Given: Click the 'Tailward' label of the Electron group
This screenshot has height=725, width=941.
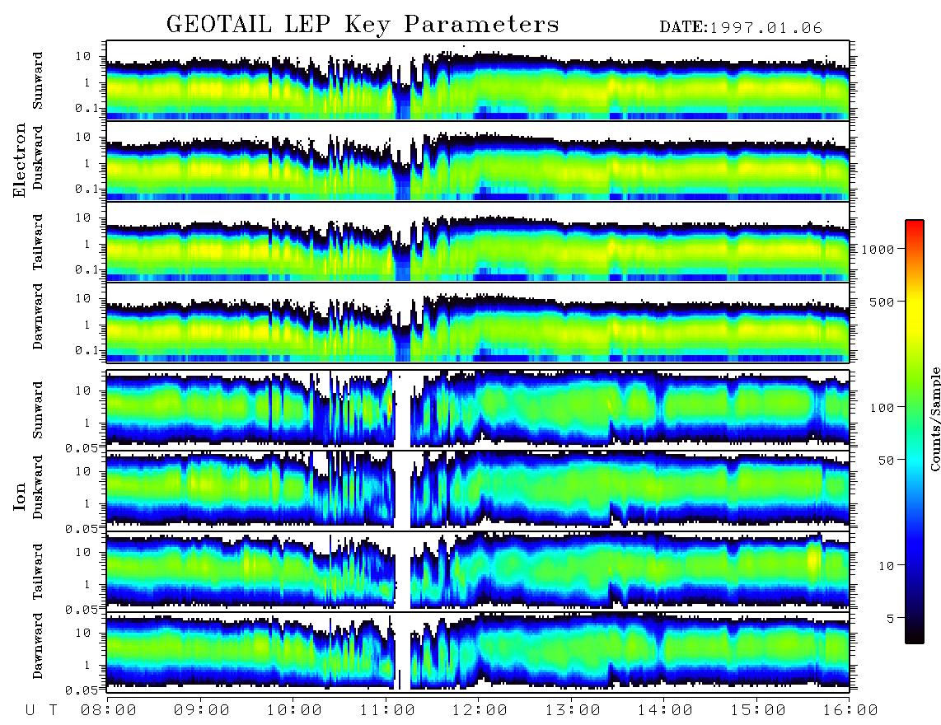Looking at the screenshot, I should tap(38, 242).
